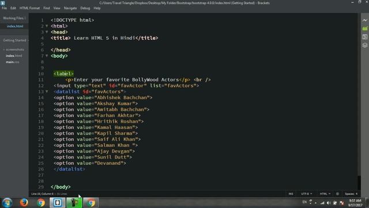
Task: Toggle the INS insert/overwrite mode
Action: [x=291, y=194]
